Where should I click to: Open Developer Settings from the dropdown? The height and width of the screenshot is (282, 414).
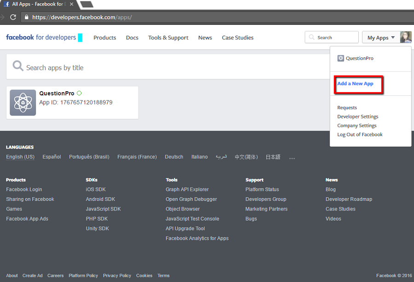[x=357, y=116]
